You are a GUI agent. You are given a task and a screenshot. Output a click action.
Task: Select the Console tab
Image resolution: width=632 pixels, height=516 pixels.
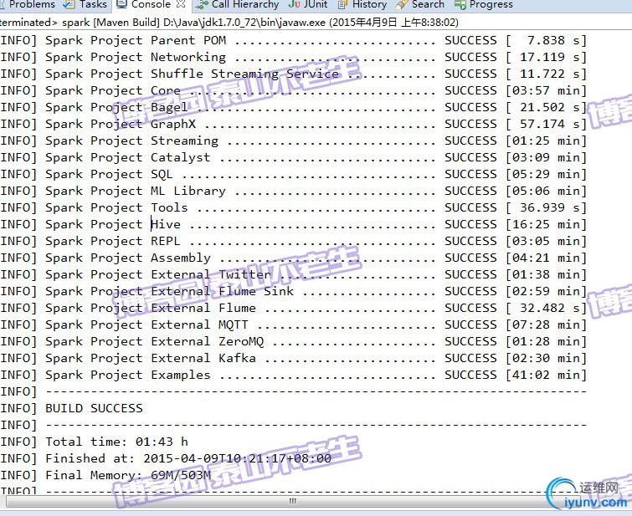tap(152, 4)
